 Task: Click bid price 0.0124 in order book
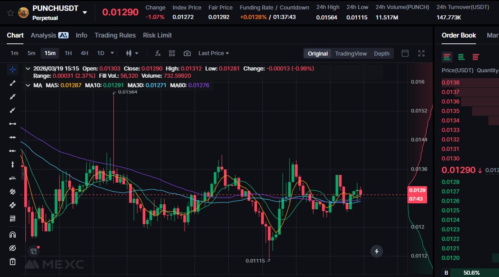[450, 220]
